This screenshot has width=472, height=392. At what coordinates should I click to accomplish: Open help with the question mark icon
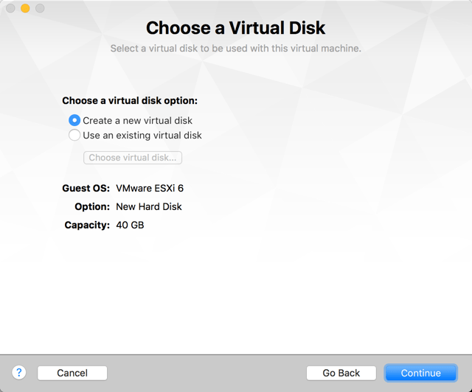click(x=19, y=373)
